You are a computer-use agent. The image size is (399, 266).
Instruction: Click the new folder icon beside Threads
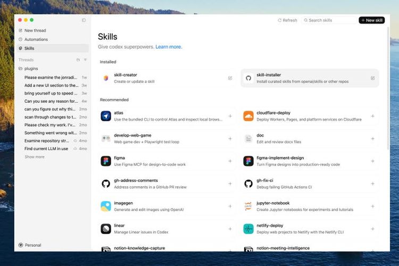tap(78, 60)
